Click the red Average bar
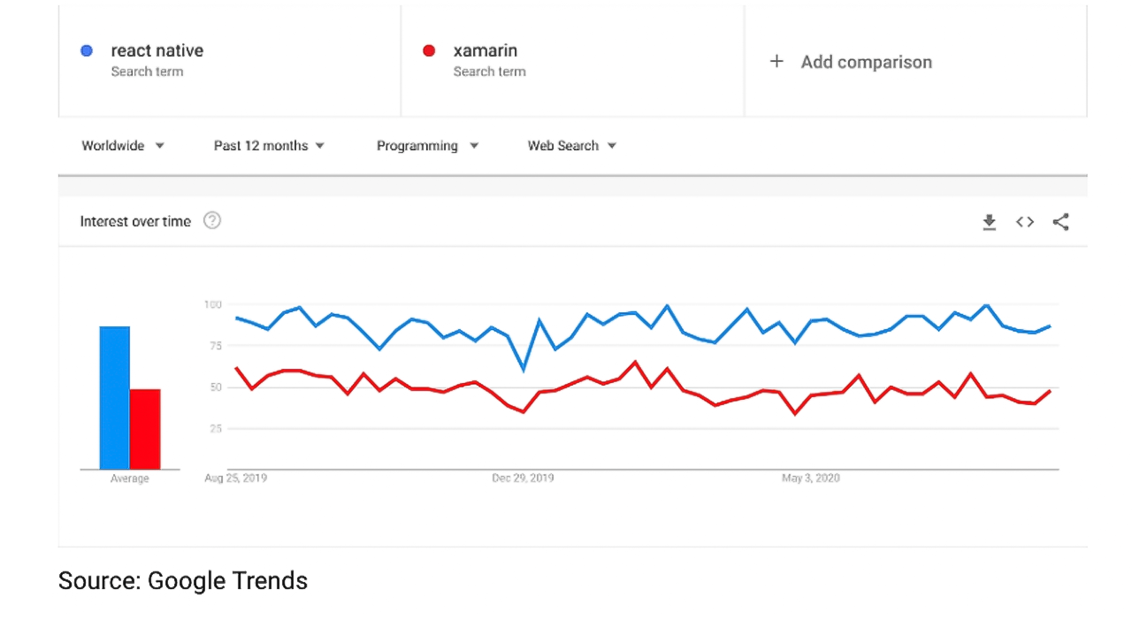The image size is (1132, 628). [147, 426]
